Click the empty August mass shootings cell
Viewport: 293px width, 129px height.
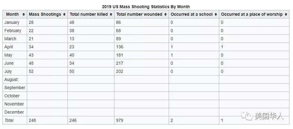[x=47, y=79]
